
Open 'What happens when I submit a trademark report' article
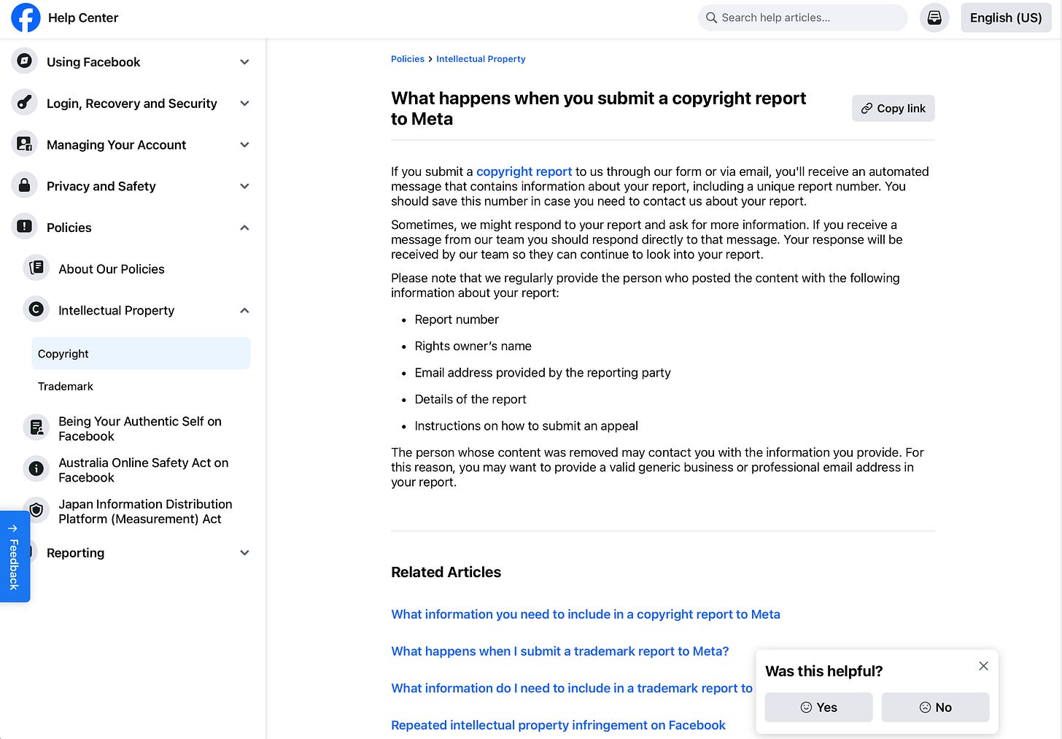(560, 651)
